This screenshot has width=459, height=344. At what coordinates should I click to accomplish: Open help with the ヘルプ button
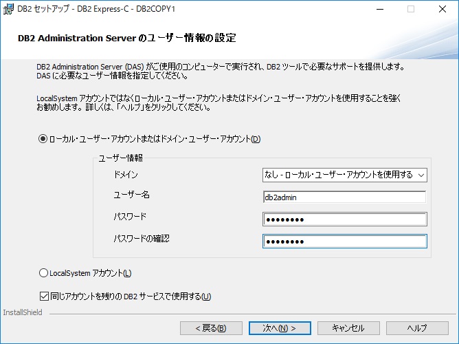[417, 328]
